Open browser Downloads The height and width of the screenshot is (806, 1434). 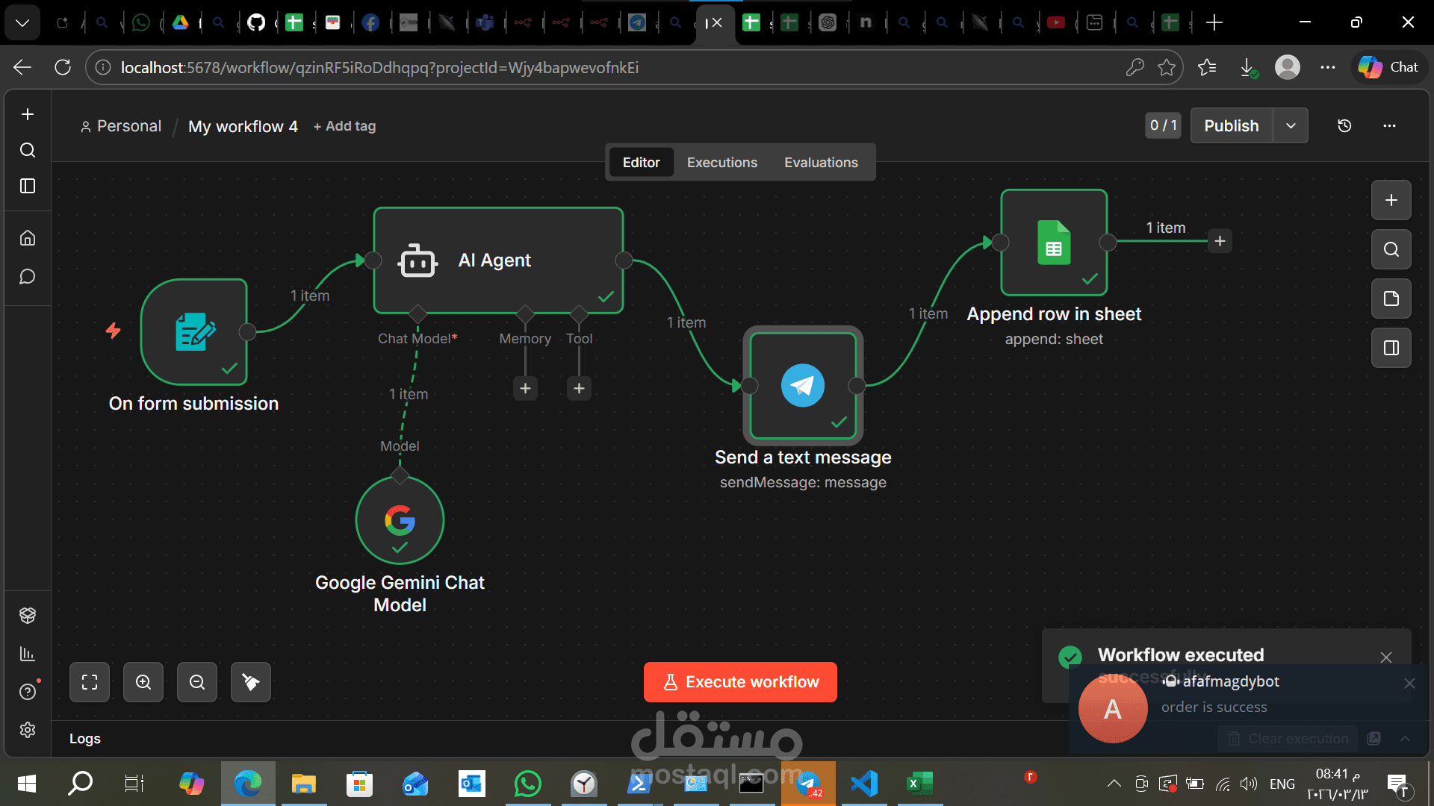click(x=1247, y=67)
